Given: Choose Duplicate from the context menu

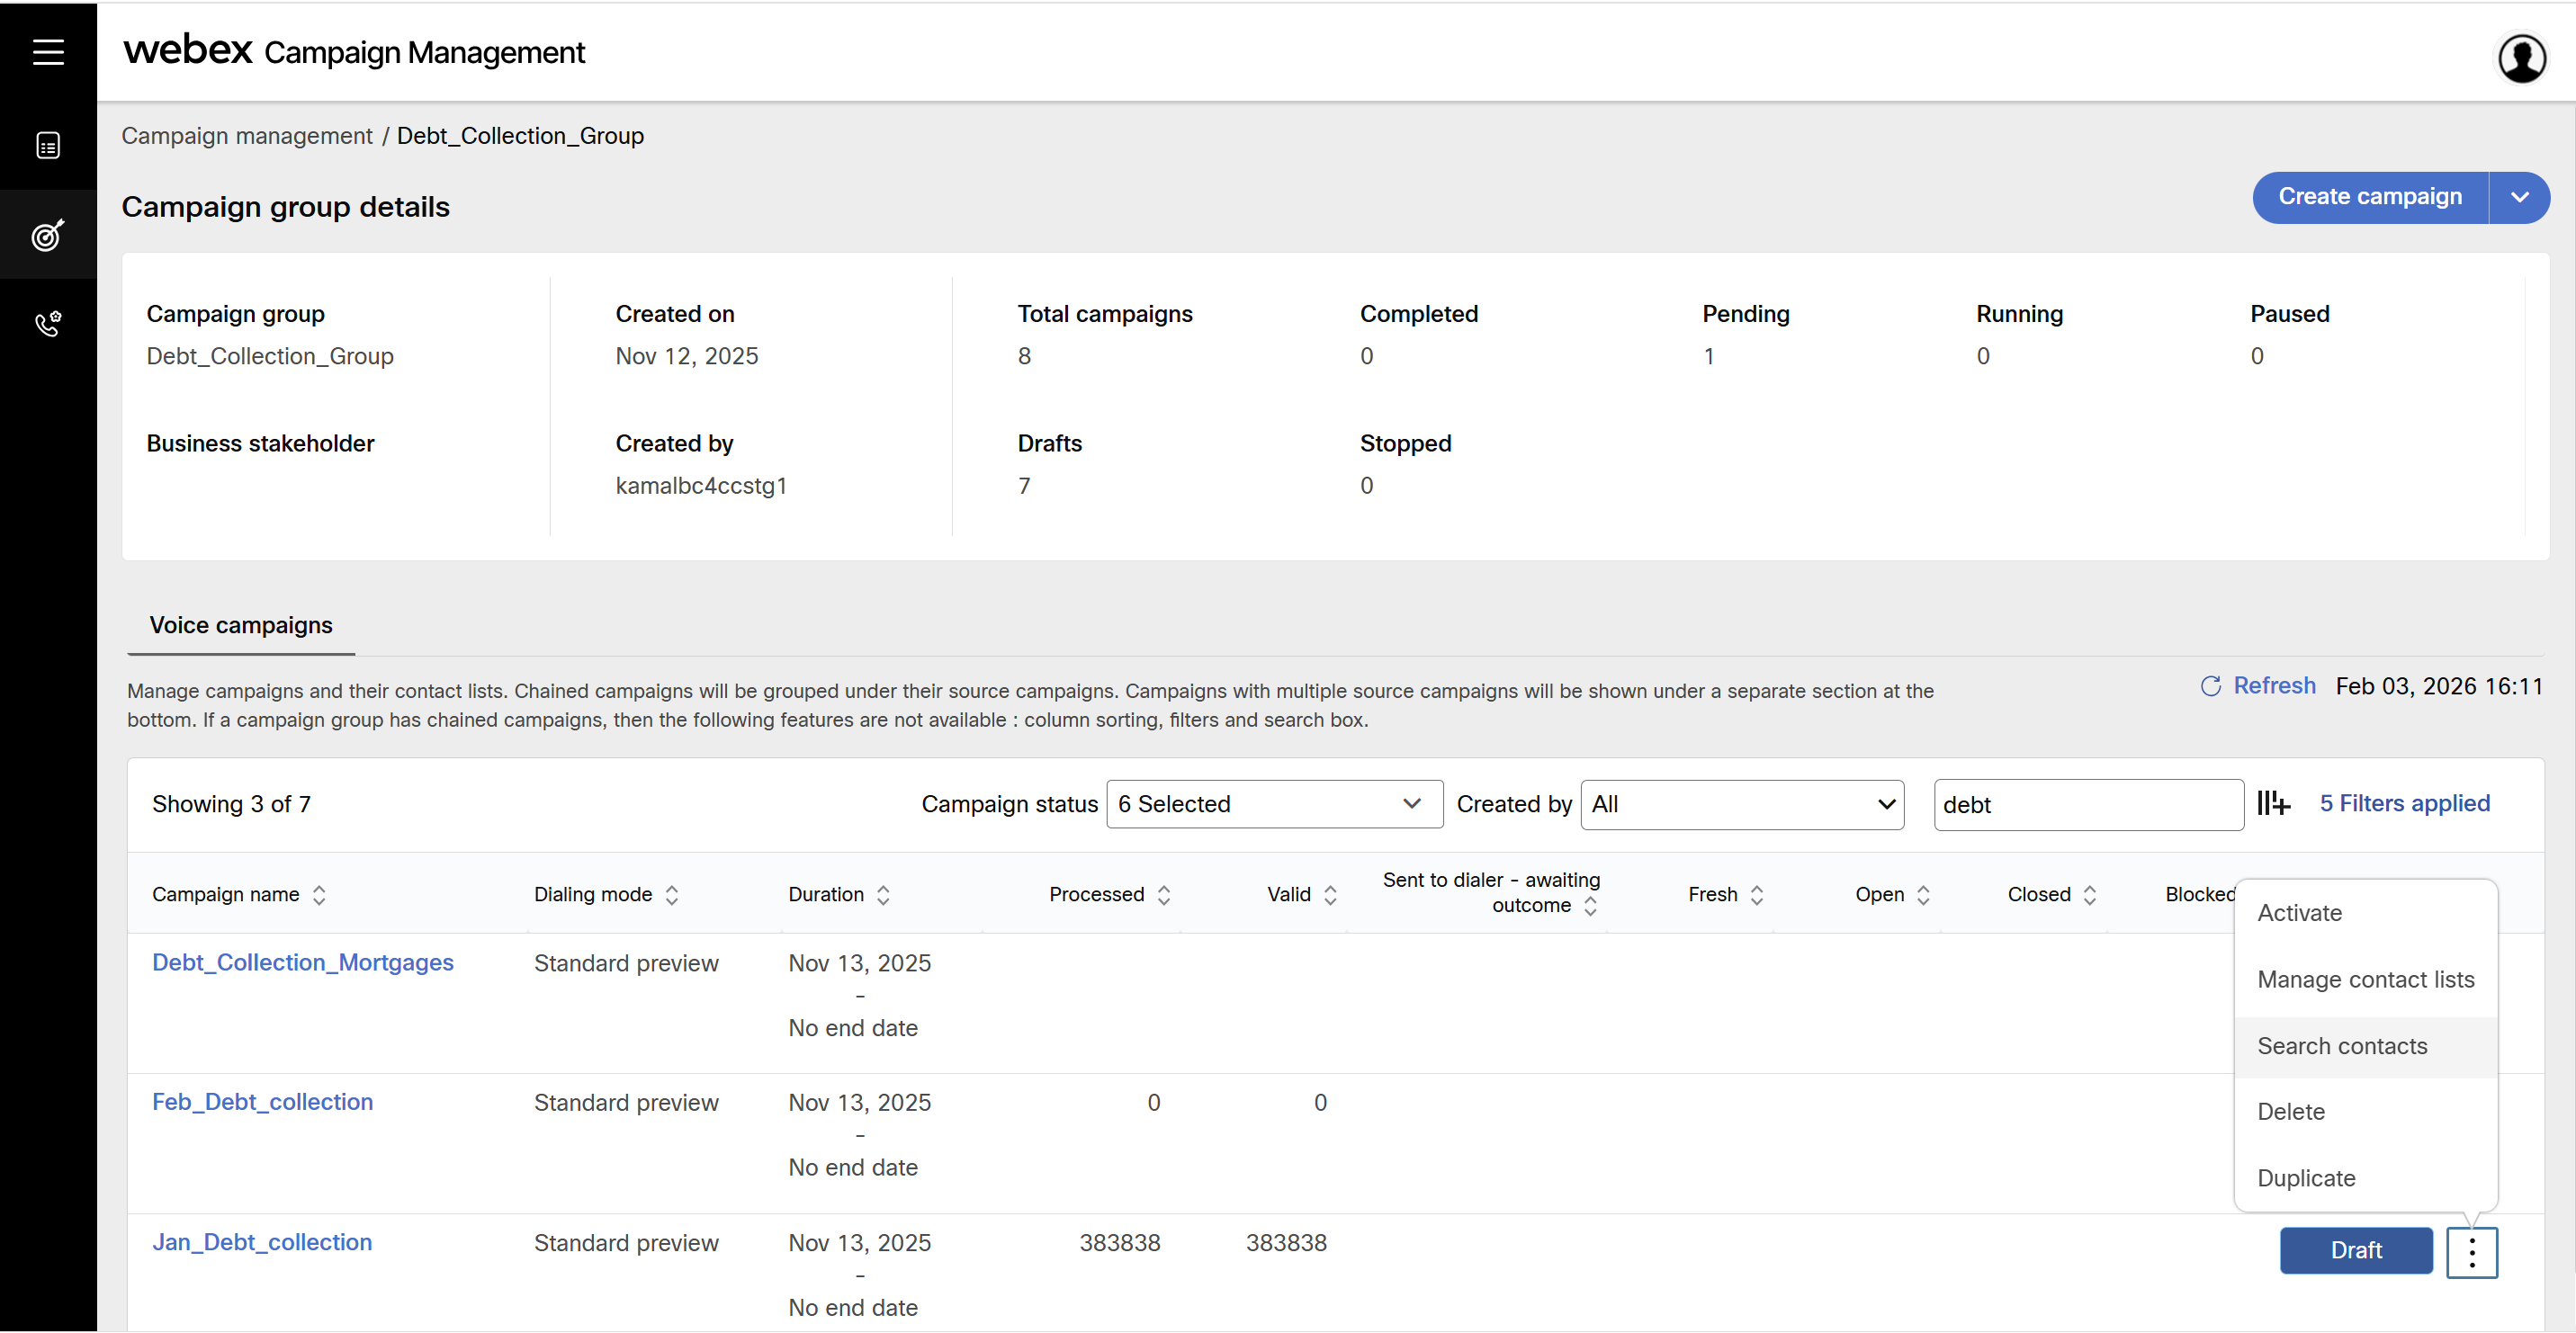Looking at the screenshot, I should tap(2306, 1178).
